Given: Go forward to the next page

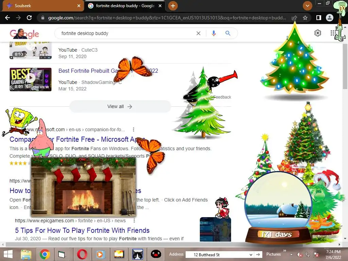Looking at the screenshot, I should tap(18, 18).
